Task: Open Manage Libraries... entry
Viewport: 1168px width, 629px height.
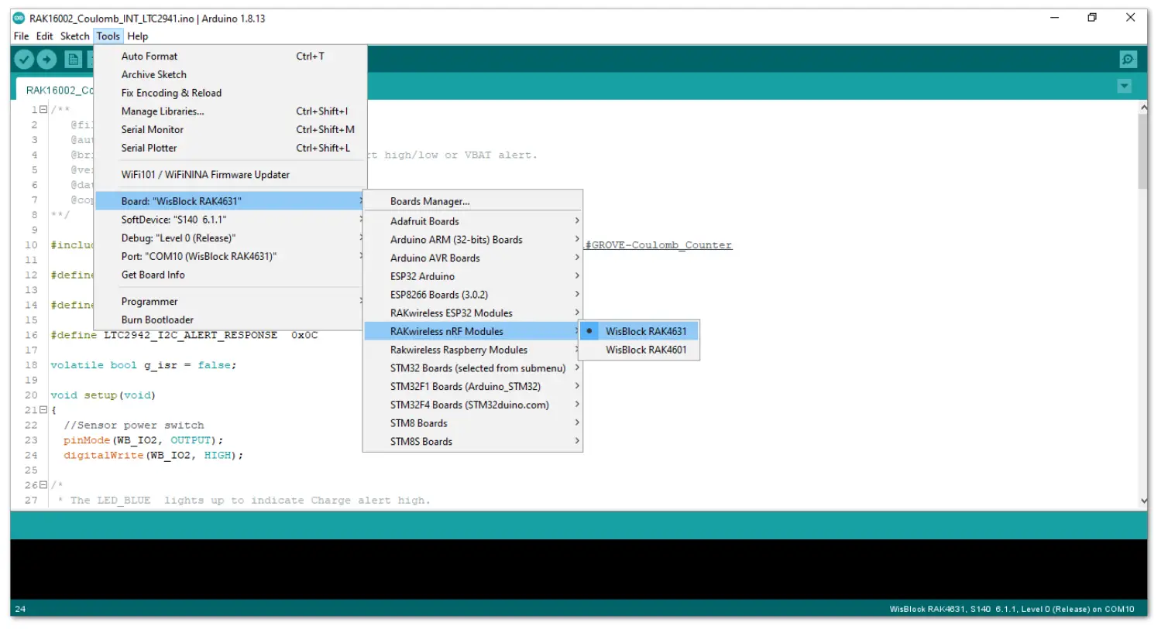Action: (x=230, y=111)
